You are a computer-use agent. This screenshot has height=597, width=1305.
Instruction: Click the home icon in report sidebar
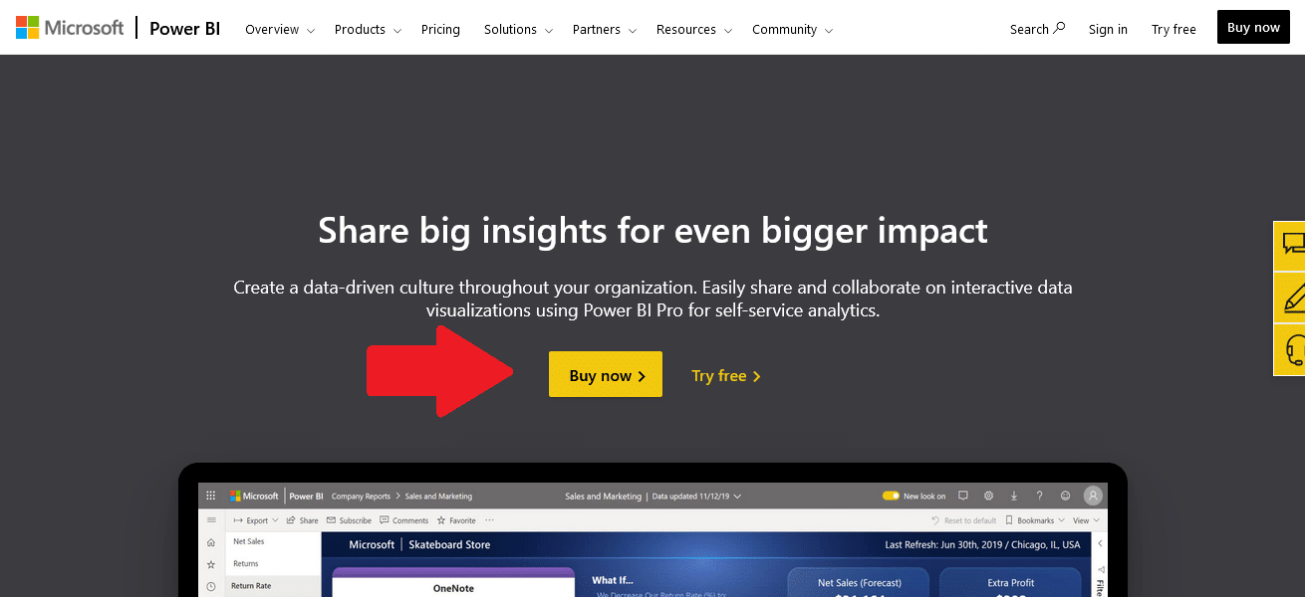pyautogui.click(x=210, y=543)
